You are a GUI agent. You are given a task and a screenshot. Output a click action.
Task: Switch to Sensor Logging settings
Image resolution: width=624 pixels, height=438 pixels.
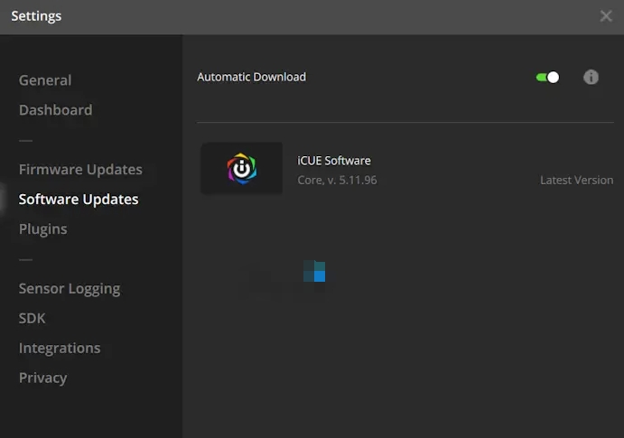pyautogui.click(x=70, y=289)
